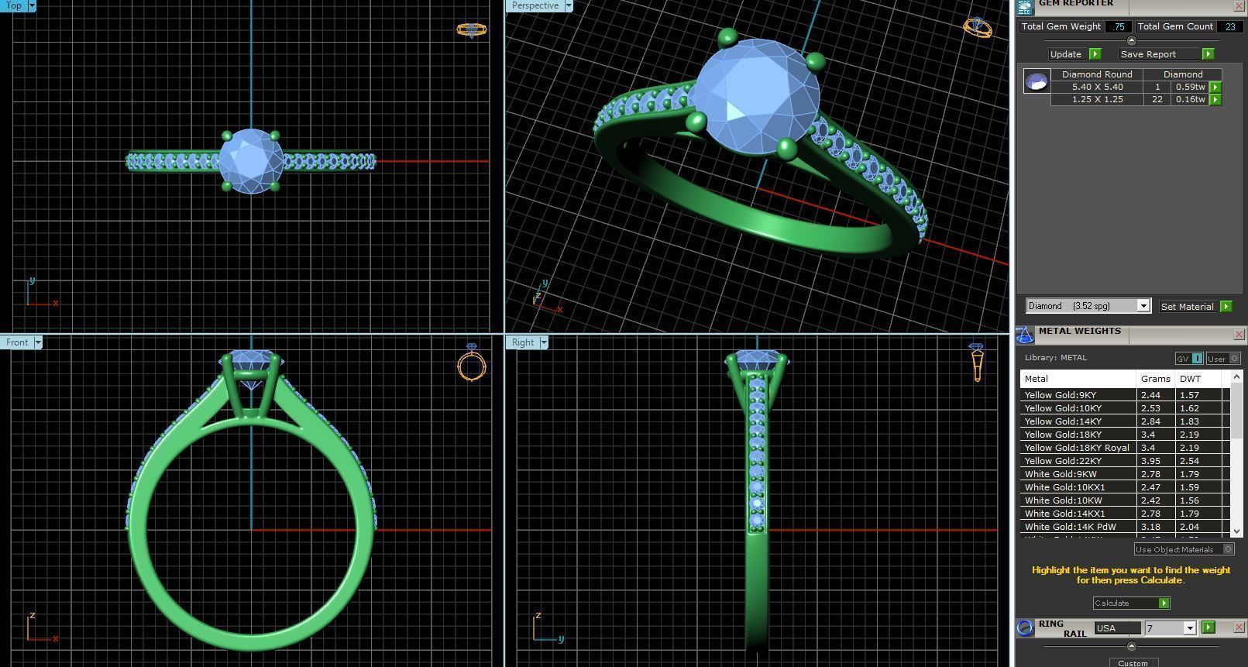Click the DWT column header
Screen dimensions: 1248x667
(x=1198, y=379)
